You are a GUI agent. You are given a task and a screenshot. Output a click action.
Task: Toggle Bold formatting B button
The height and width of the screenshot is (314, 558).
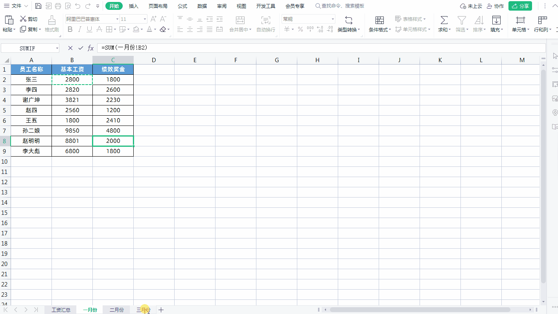coord(70,29)
